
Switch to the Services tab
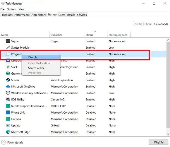82,15
